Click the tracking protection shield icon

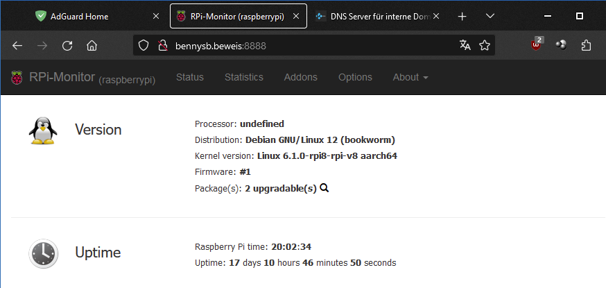144,46
